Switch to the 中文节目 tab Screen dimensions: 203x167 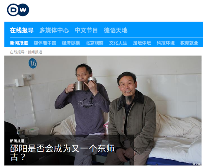pos(86,30)
